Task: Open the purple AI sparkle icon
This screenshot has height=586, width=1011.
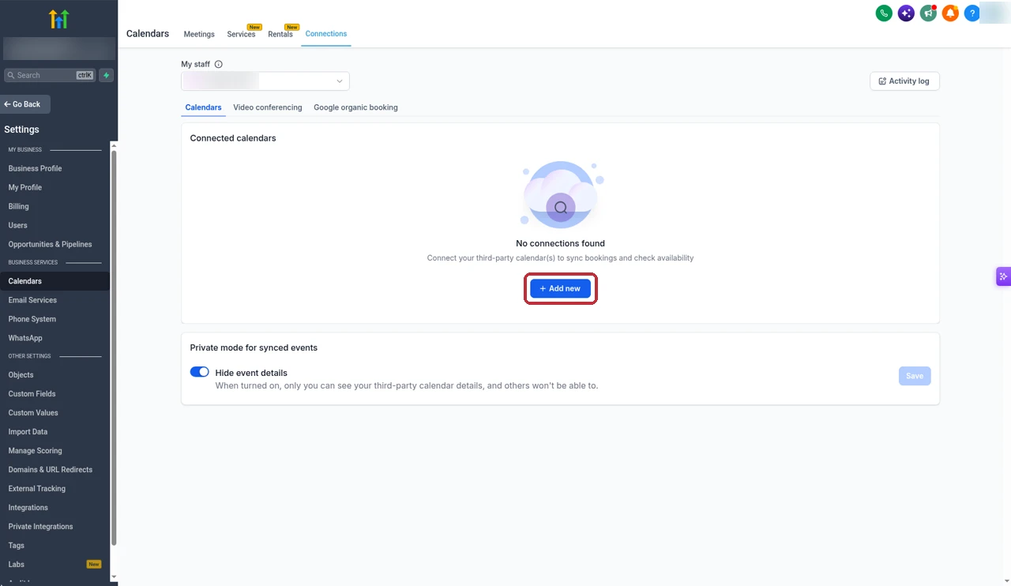Action: pos(906,13)
